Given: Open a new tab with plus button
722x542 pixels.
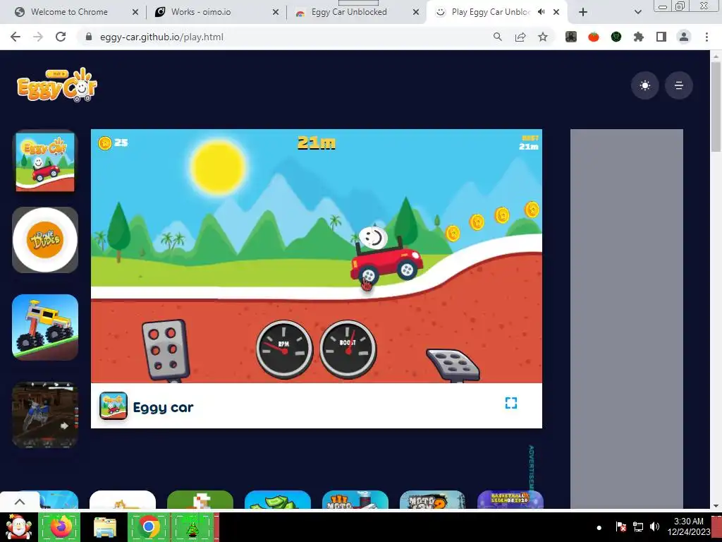Looking at the screenshot, I should 583,13.
